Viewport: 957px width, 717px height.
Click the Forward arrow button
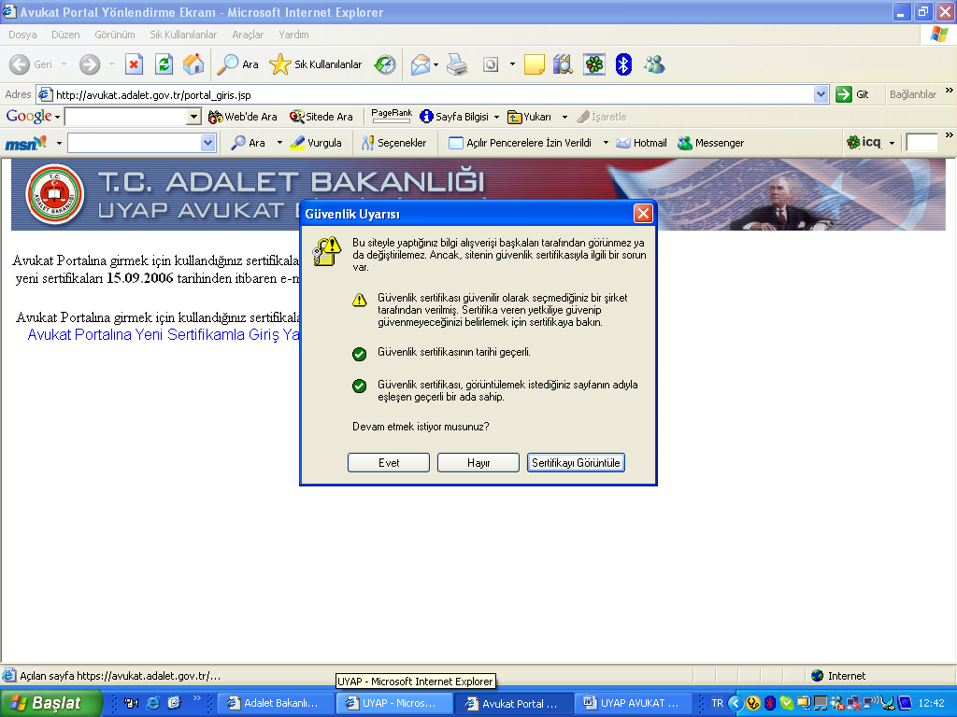click(90, 64)
